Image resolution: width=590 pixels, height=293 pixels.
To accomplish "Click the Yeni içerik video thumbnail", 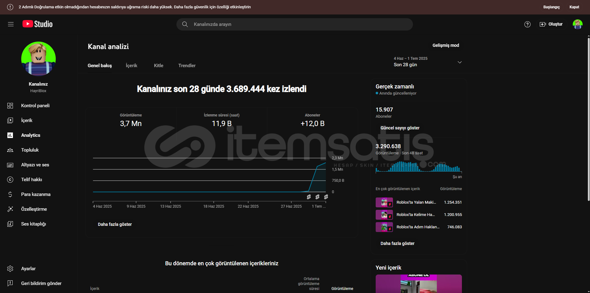I will click(419, 284).
